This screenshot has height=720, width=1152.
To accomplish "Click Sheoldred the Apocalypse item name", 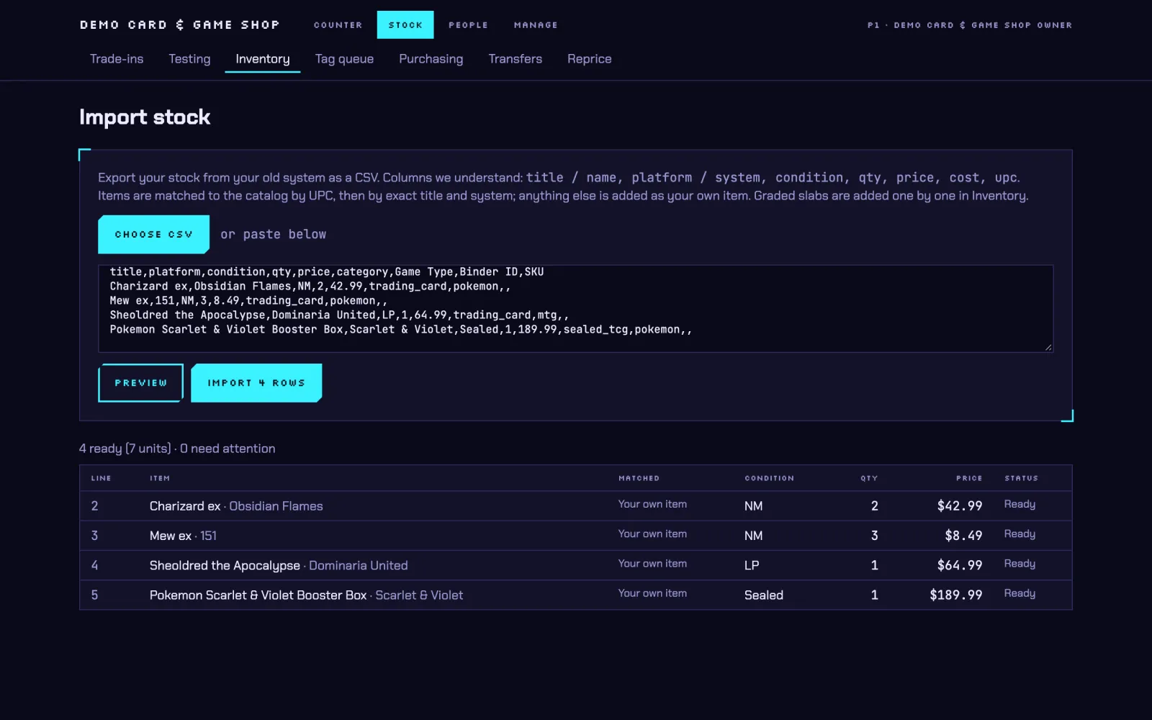I will (x=225, y=566).
